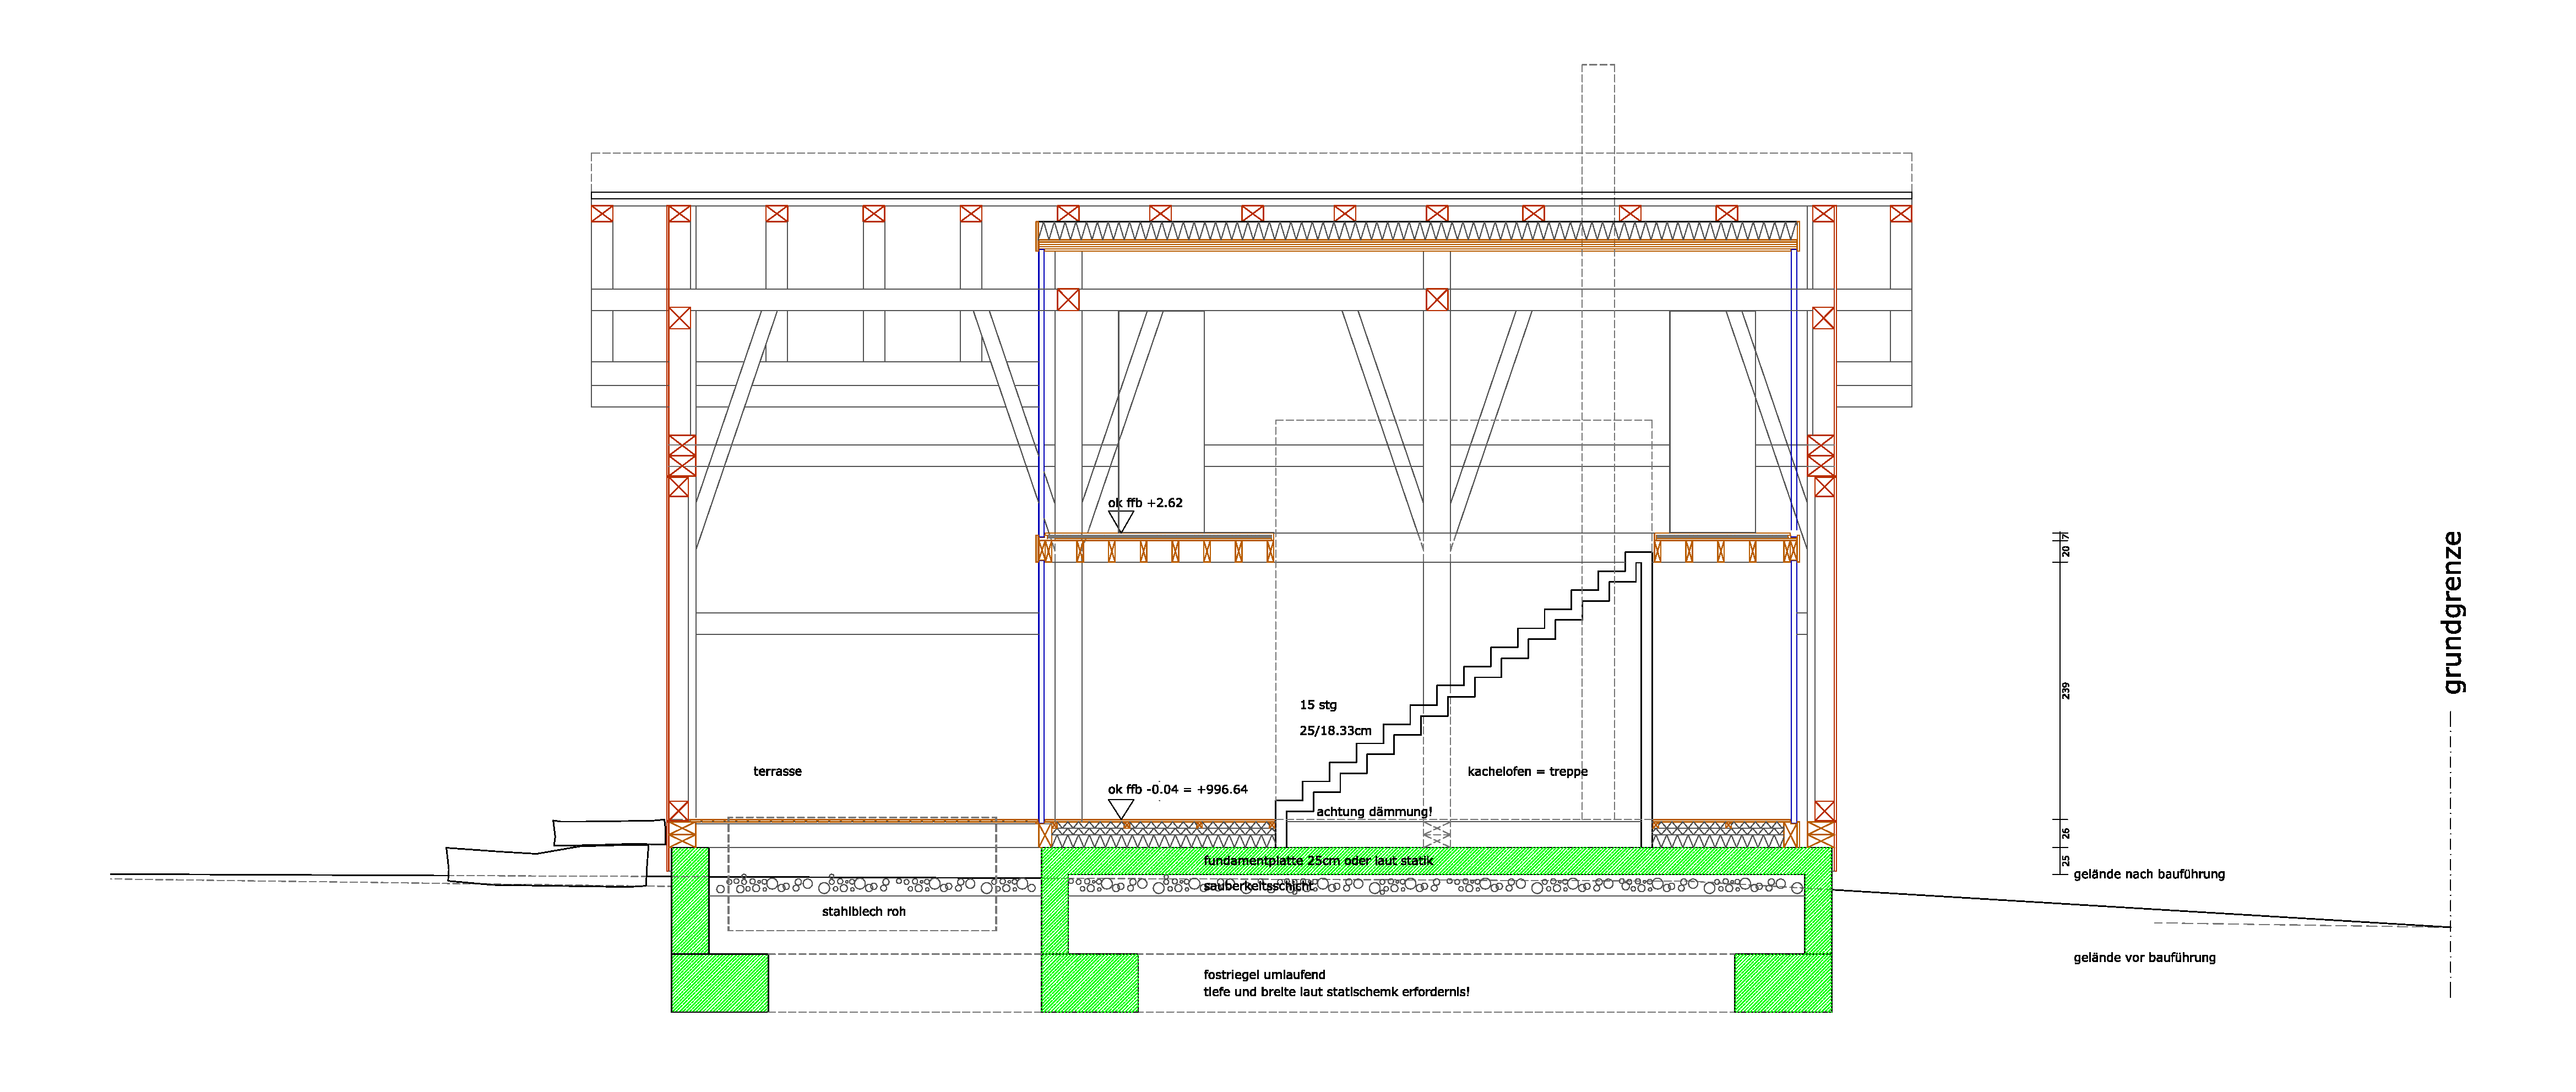Click the 'ok ffb +2.62' level text

coord(1145,503)
